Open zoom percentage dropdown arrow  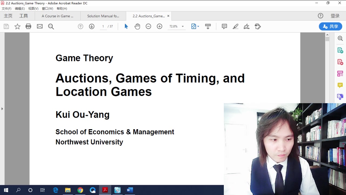(x=183, y=26)
